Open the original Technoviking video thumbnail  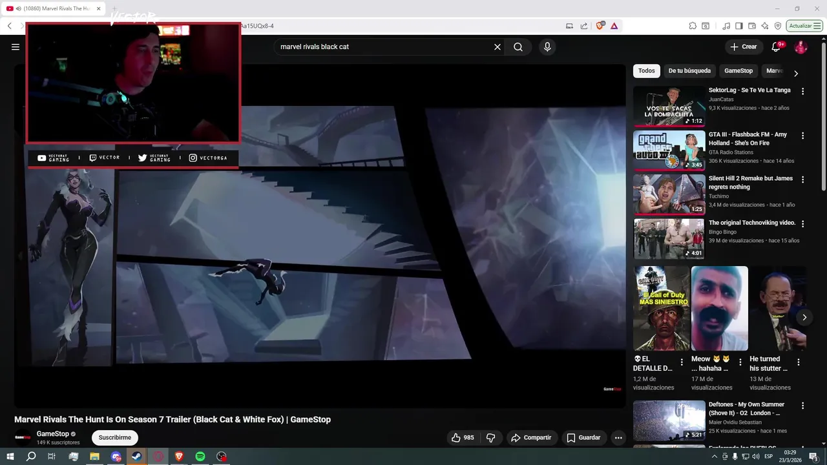[669, 238]
